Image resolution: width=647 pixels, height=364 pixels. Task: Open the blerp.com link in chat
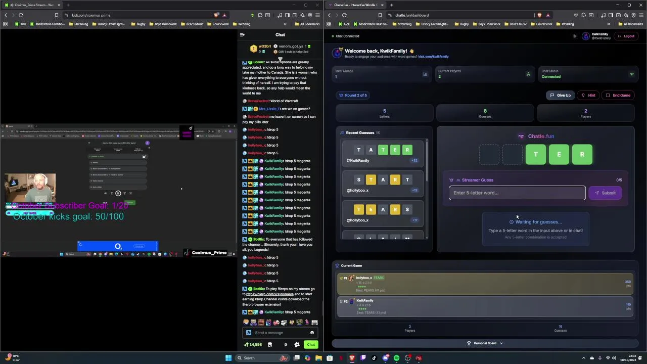coord(269,294)
